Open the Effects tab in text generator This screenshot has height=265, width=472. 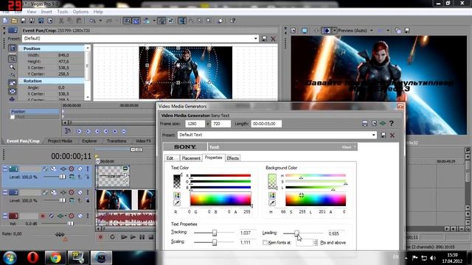tap(233, 158)
